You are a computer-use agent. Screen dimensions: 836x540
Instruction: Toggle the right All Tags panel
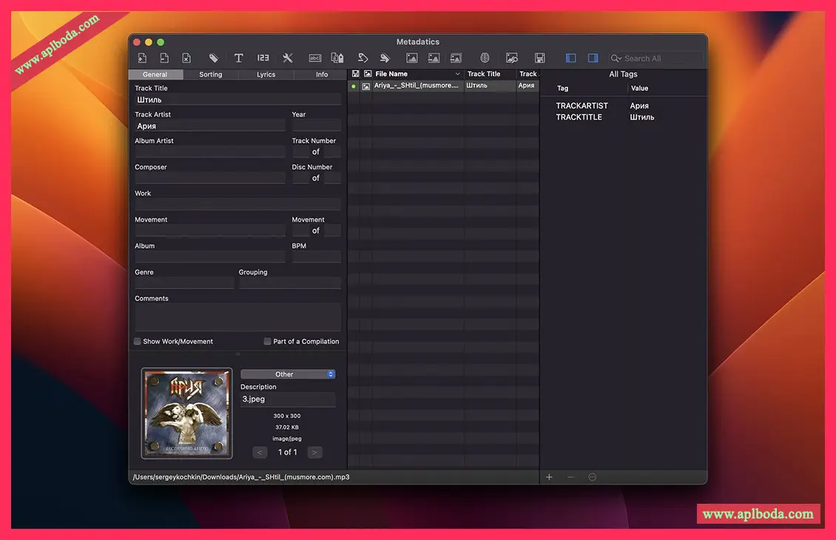(x=593, y=58)
